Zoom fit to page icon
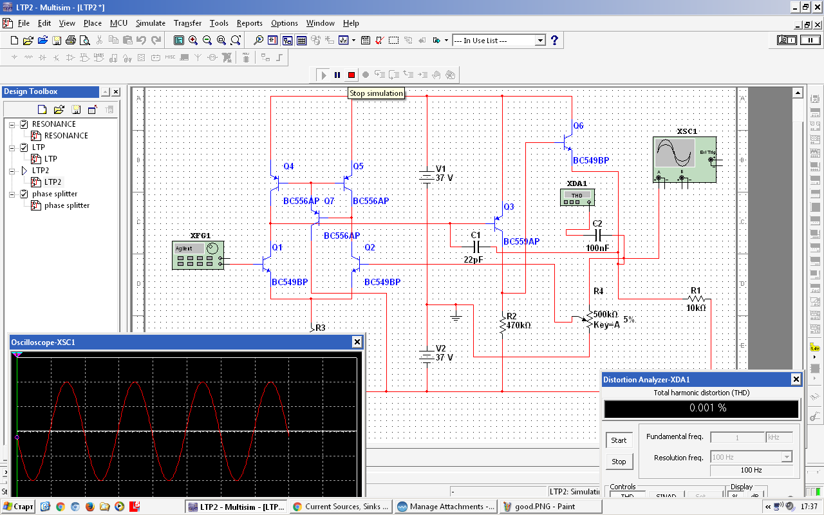Image resolution: width=824 pixels, height=515 pixels. coord(236,40)
